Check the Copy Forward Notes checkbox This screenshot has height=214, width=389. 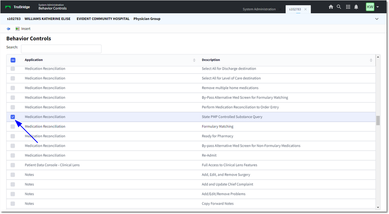point(13,204)
